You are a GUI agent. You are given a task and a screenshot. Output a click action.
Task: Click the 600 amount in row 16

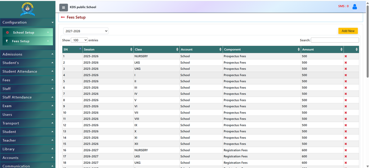304,150
